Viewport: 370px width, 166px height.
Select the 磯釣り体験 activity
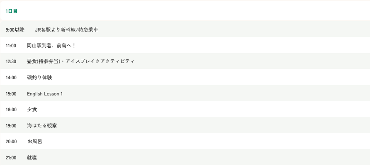[x=39, y=78]
